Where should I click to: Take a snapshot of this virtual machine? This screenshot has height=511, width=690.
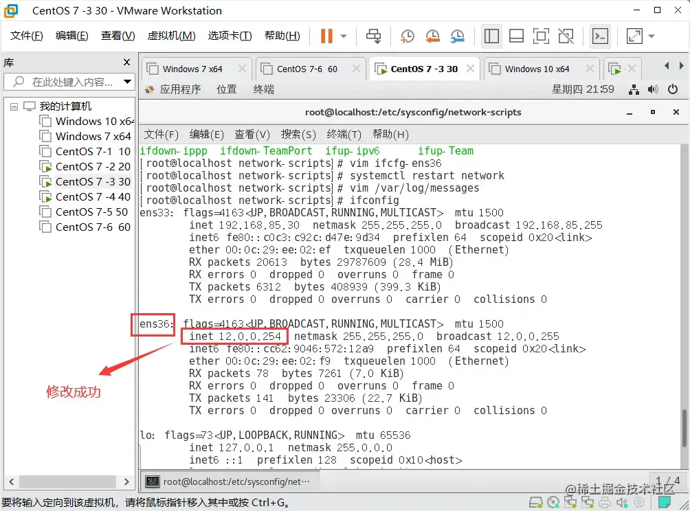click(407, 36)
